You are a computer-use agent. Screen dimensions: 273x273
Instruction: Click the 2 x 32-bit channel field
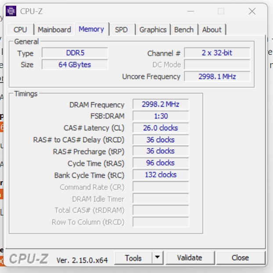coord(217,53)
